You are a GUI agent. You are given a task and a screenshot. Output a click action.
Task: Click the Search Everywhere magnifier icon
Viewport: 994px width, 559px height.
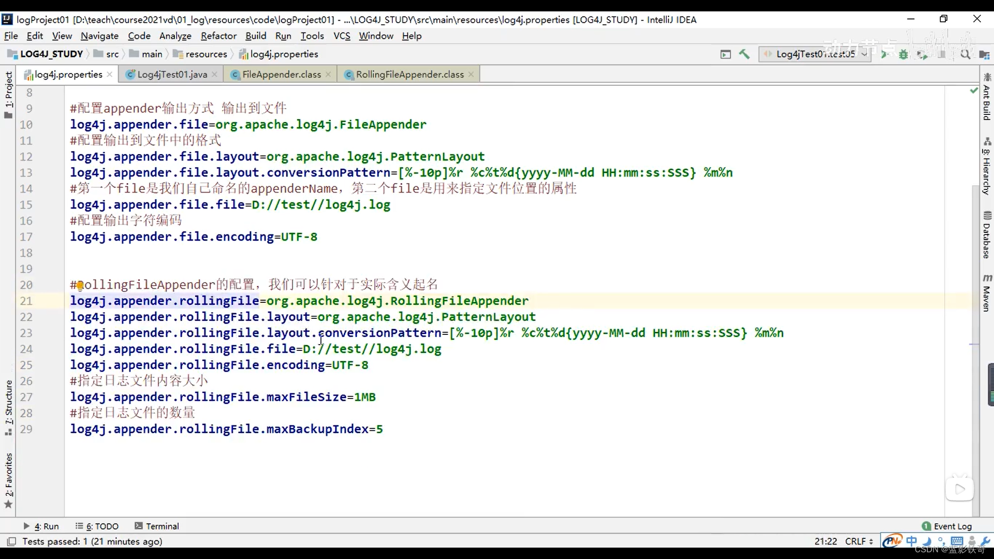tap(966, 54)
